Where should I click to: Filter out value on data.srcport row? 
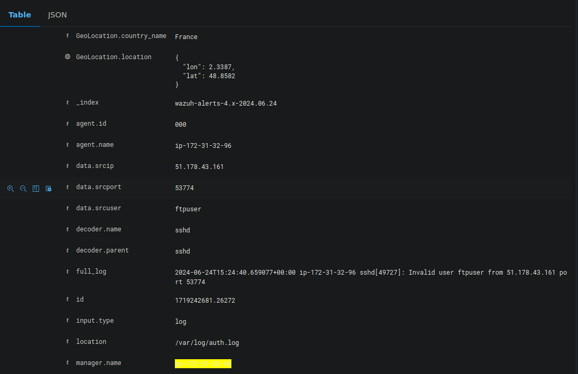point(23,189)
